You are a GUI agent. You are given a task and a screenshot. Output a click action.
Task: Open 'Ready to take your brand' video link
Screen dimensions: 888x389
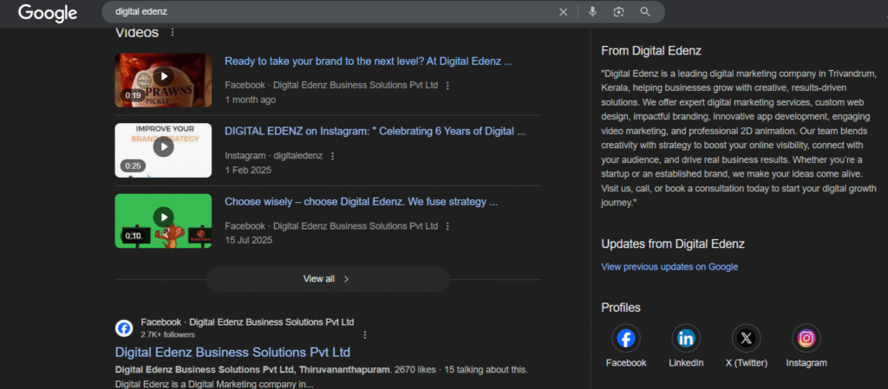(x=369, y=61)
